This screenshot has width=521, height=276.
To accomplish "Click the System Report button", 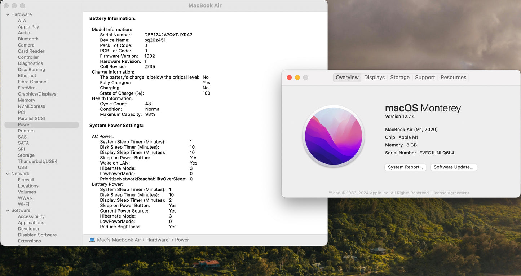I will pos(405,167).
